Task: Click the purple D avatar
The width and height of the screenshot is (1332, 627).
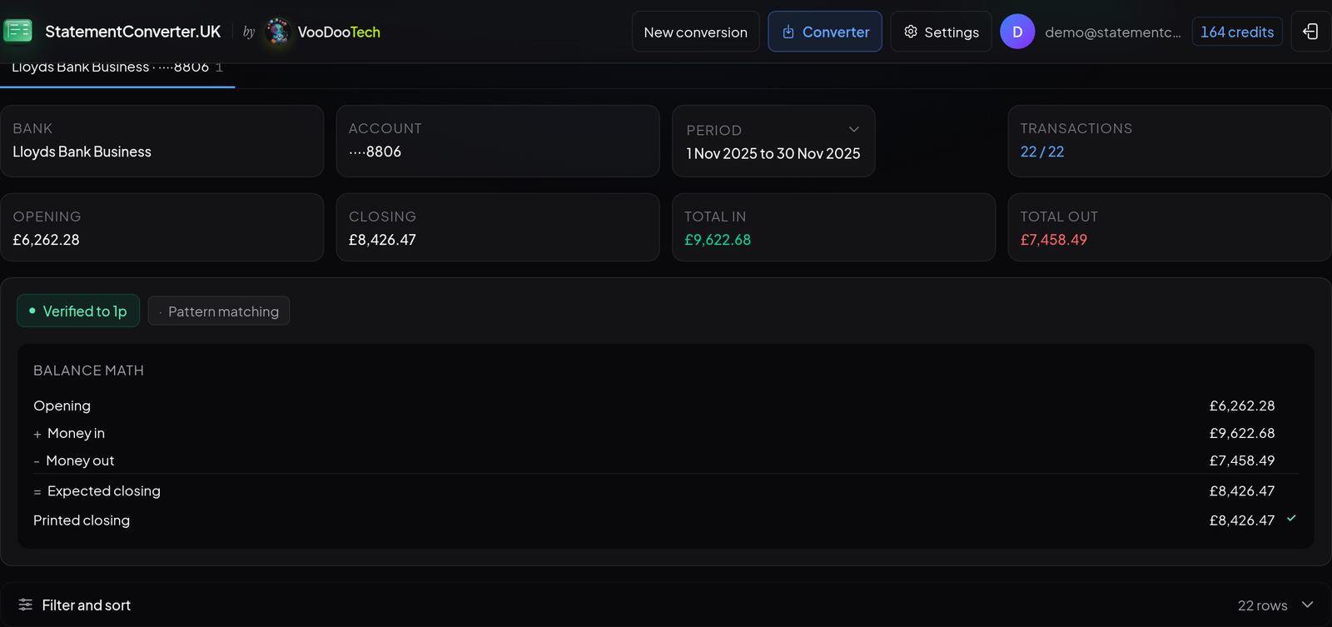Action: click(1017, 32)
